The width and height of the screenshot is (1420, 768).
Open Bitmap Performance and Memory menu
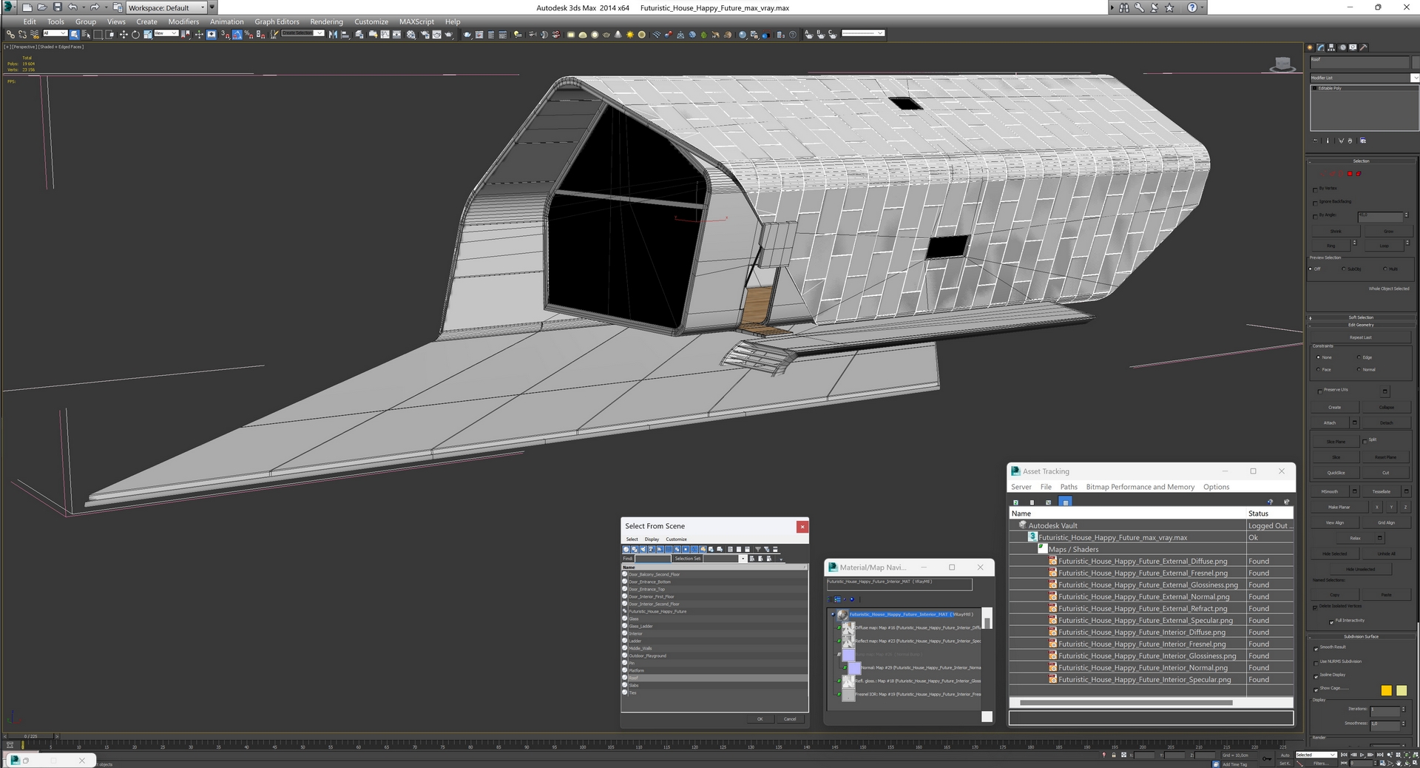click(1140, 487)
